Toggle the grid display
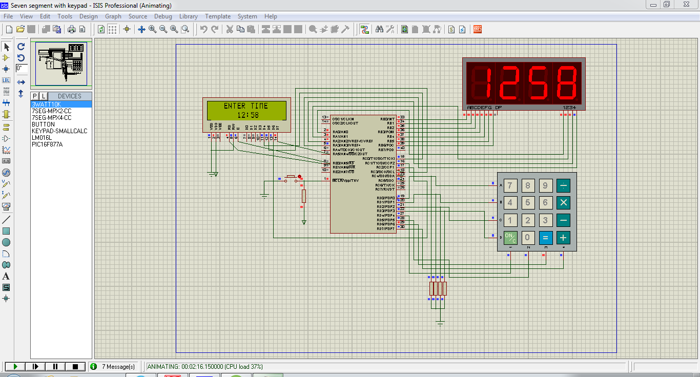This screenshot has height=377, width=700. [x=112, y=29]
